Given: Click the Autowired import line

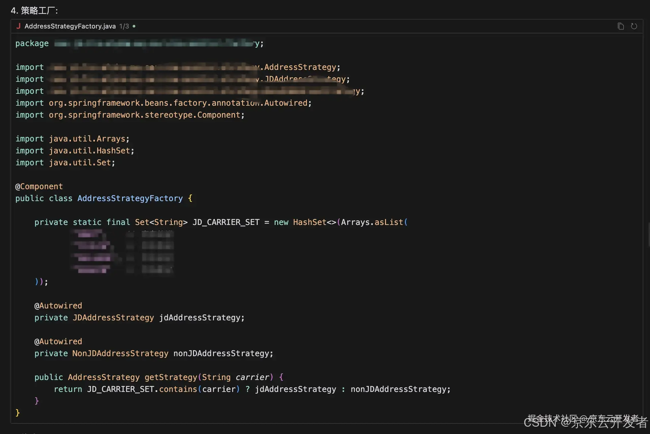Looking at the screenshot, I should (163, 103).
